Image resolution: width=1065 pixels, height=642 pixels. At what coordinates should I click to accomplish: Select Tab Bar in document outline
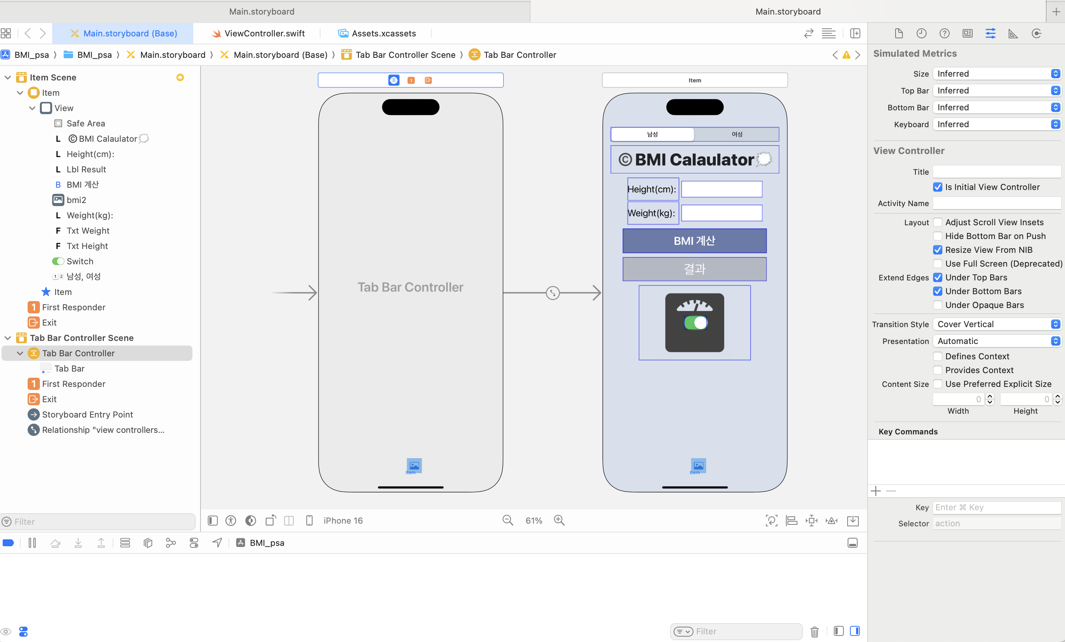[x=69, y=368]
